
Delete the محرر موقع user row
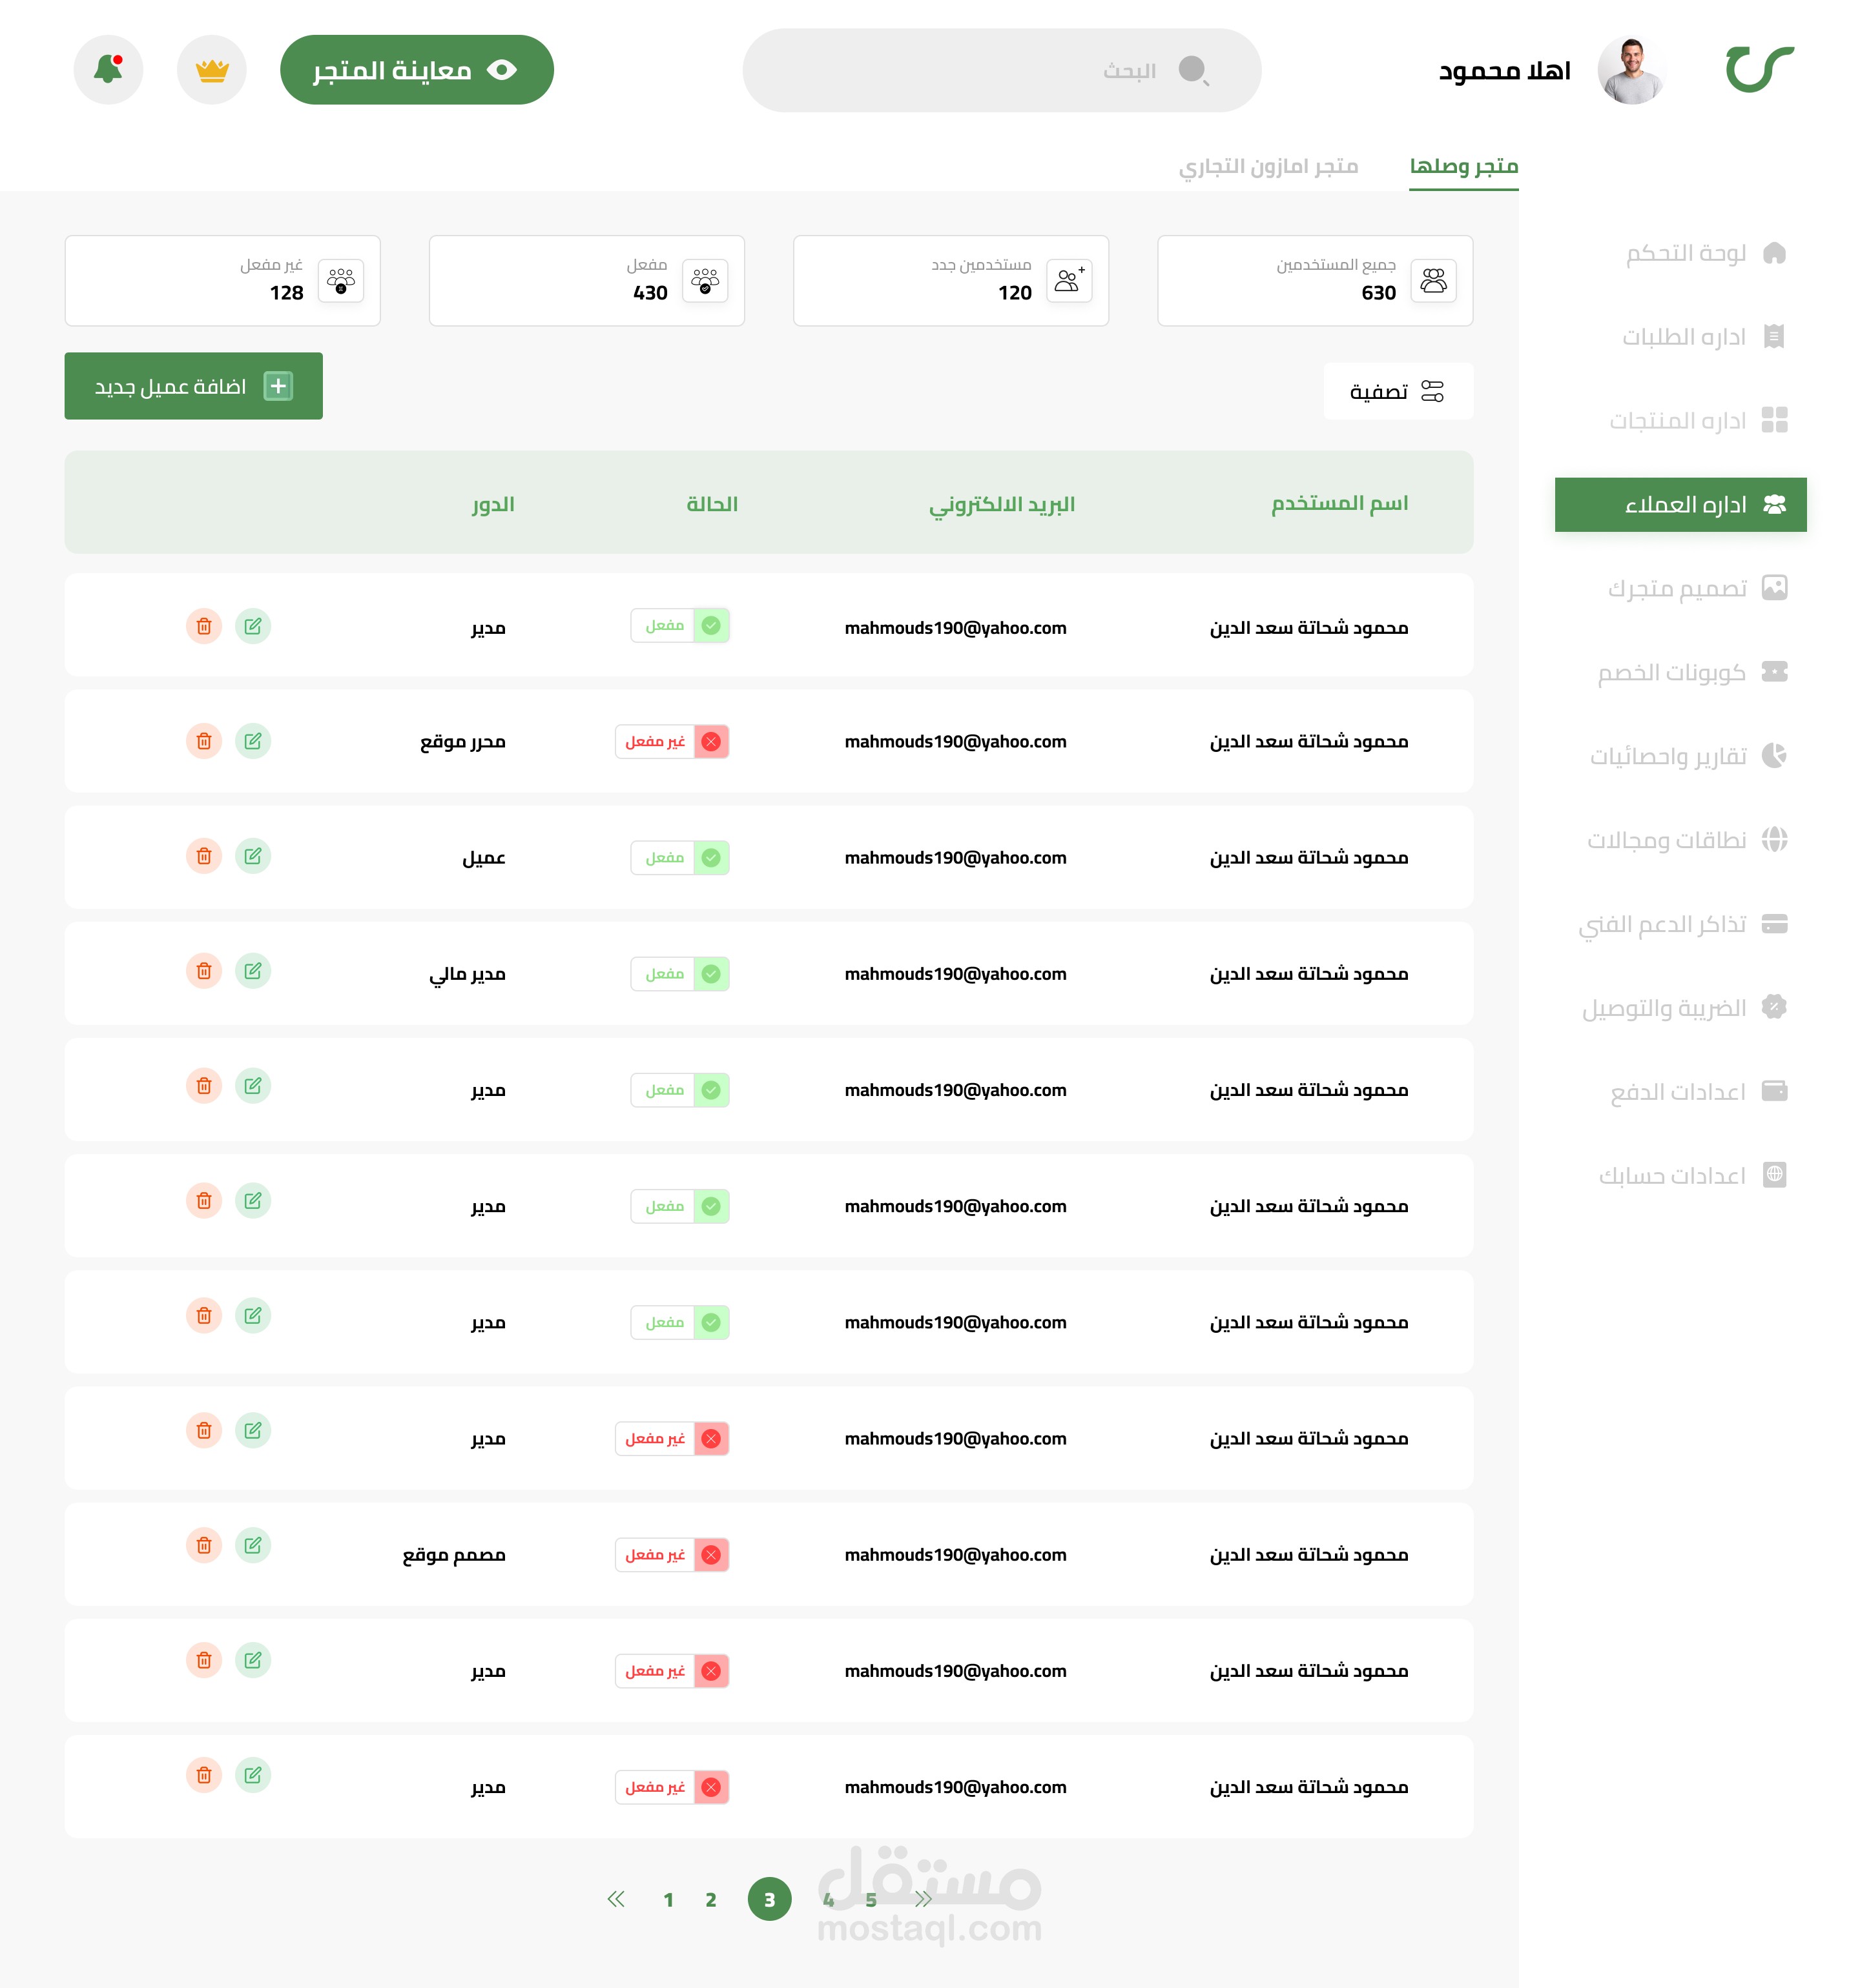(204, 741)
